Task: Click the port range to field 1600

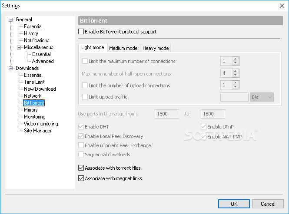Action: click(x=213, y=114)
